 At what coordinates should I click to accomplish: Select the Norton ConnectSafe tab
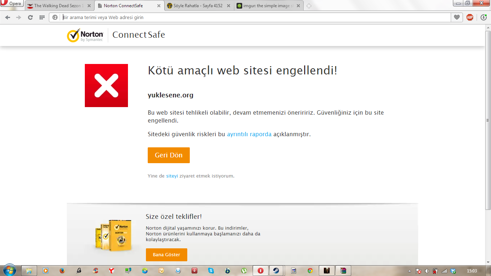click(x=129, y=6)
